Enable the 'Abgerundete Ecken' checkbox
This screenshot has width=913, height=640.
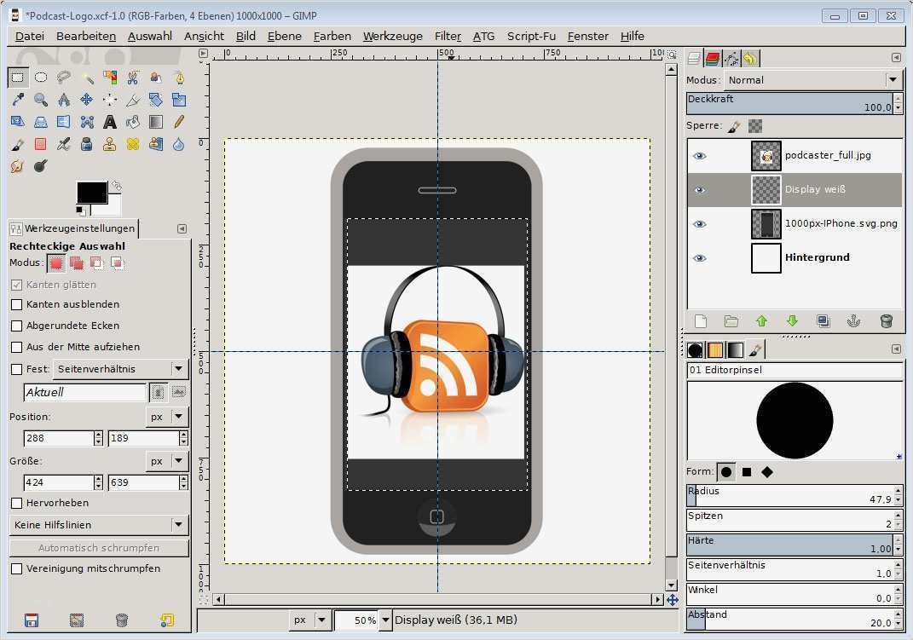pos(16,326)
